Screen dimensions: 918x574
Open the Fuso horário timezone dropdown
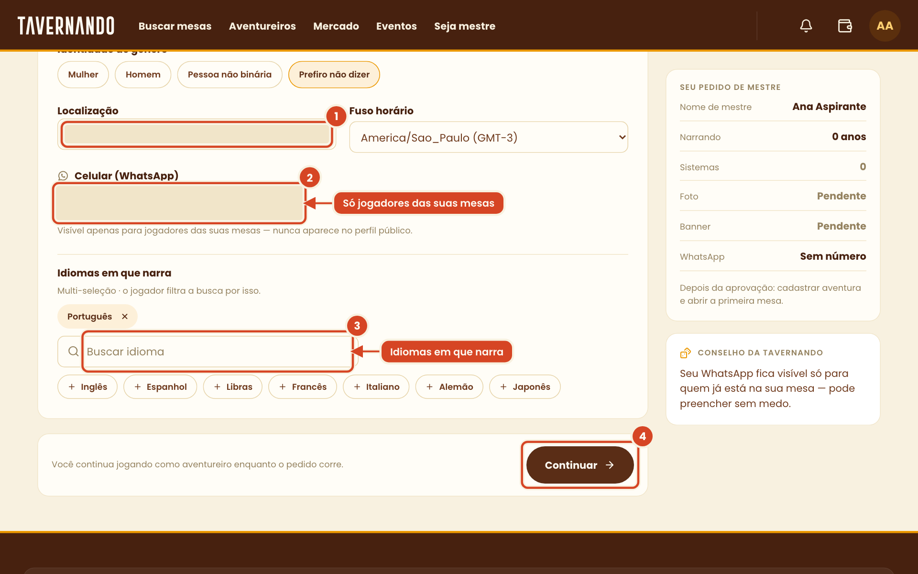click(x=489, y=137)
